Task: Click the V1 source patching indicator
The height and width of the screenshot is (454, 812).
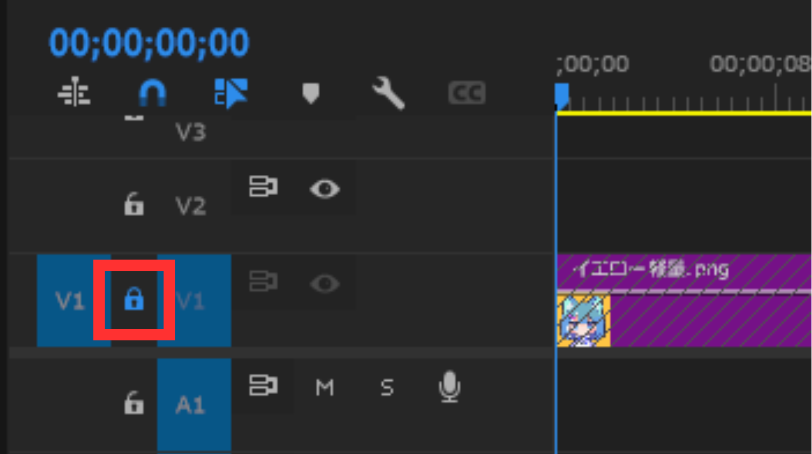Action: click(x=71, y=301)
